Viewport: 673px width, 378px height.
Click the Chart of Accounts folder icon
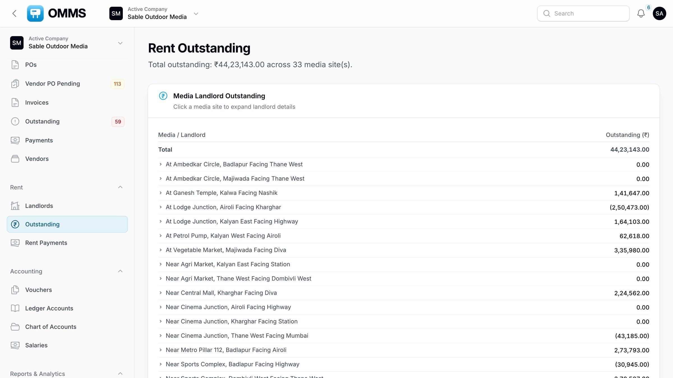point(15,327)
